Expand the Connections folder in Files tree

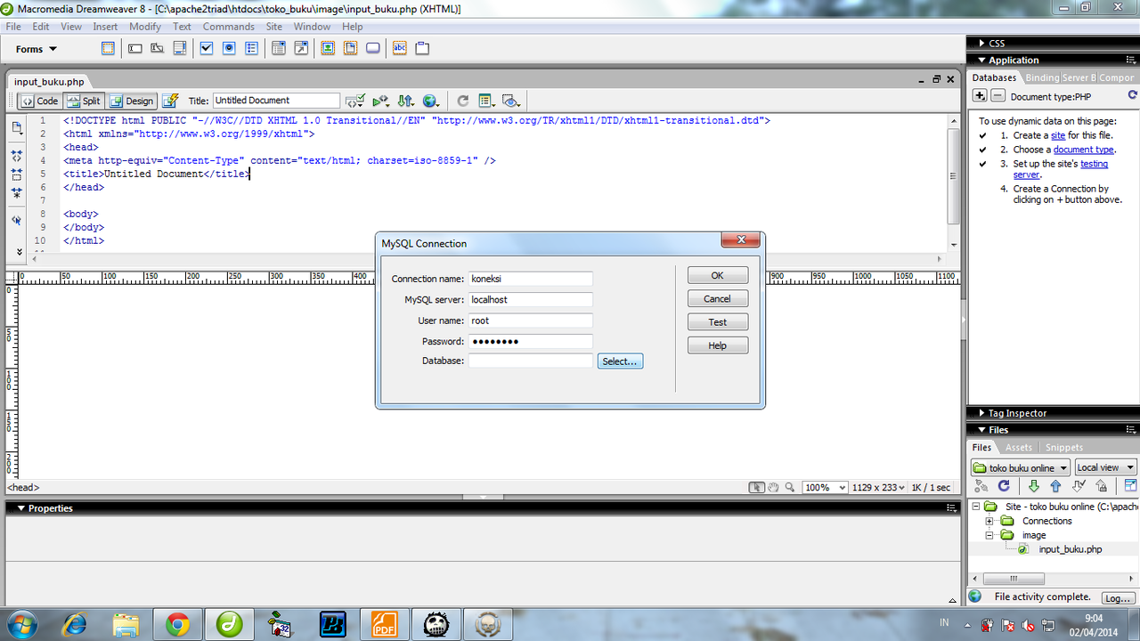tap(989, 521)
